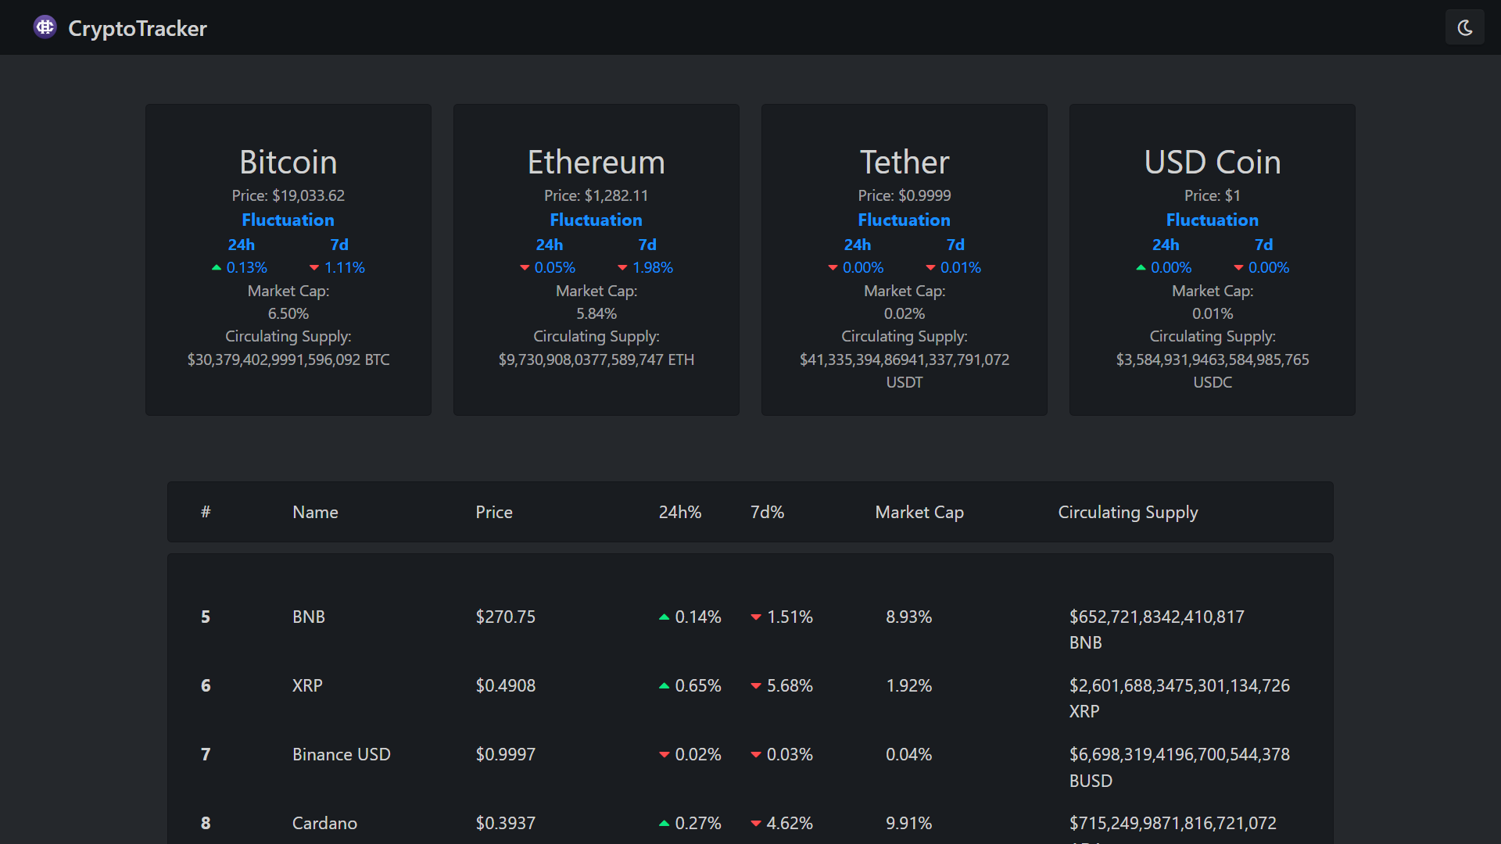The image size is (1501, 844).
Task: Click Fluctuation heading in Bitcoin card
Action: pos(288,220)
